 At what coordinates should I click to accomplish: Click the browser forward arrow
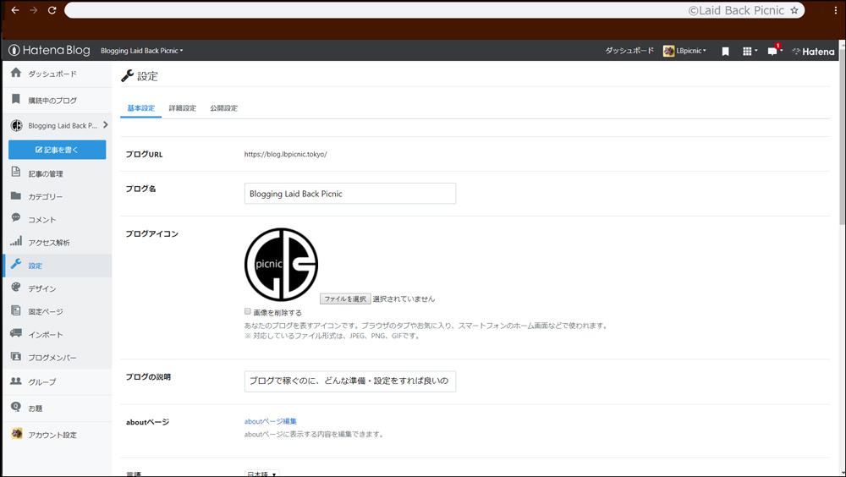tap(34, 10)
